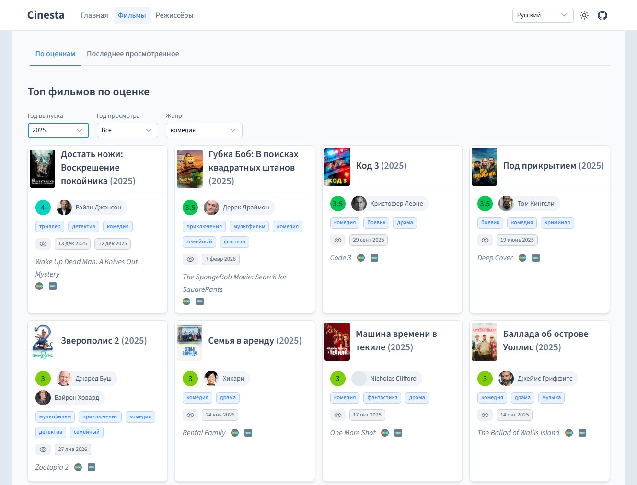Screen dimensions: 637x485
Task: Open director Дерек Драймон
Action: (x=239, y=208)
